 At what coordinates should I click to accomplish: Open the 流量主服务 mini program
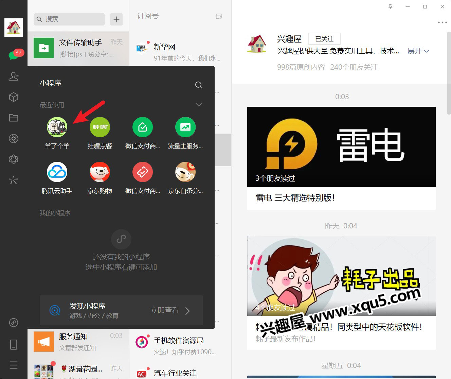(x=185, y=133)
